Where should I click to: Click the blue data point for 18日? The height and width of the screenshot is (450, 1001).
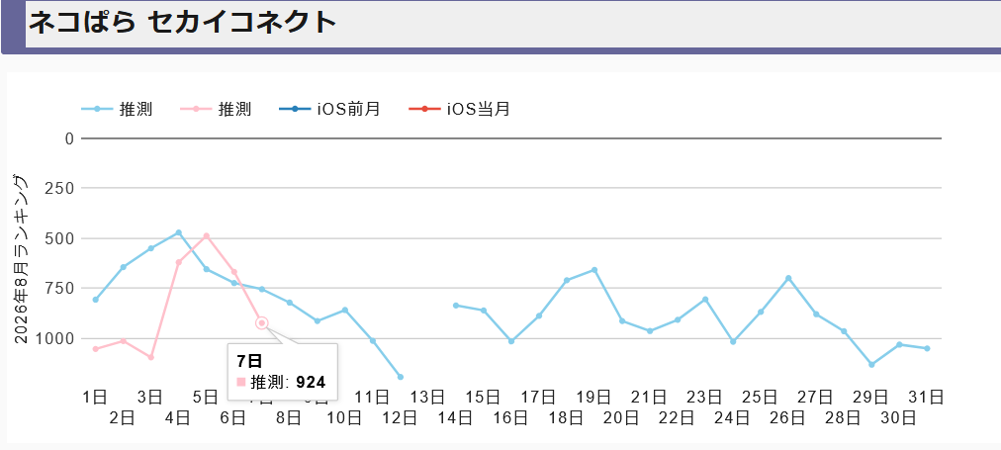click(x=567, y=280)
